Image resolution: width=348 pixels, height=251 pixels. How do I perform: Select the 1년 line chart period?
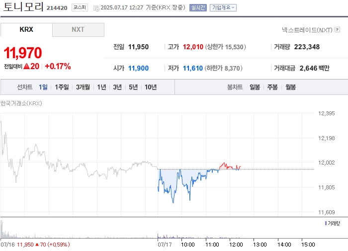pos(101,87)
